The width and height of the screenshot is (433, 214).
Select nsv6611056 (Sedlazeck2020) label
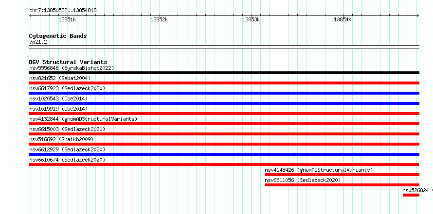(x=303, y=180)
